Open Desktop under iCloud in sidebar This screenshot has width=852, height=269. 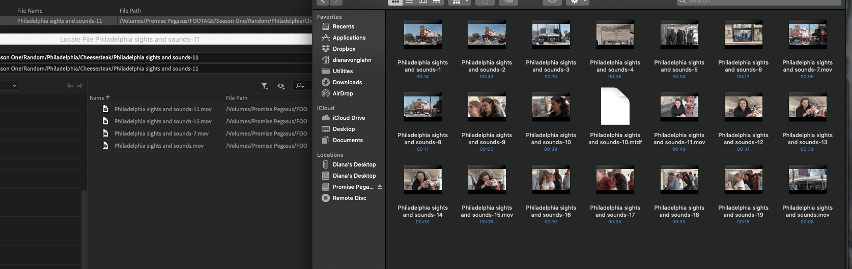[x=344, y=129]
